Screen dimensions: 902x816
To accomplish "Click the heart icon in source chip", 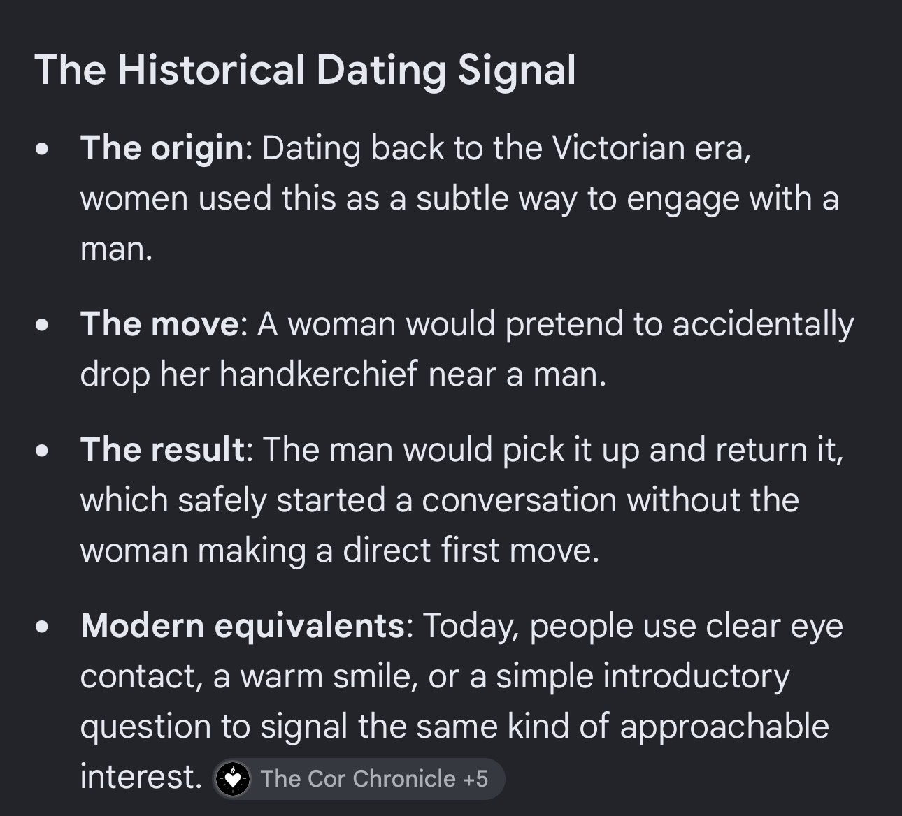I will [x=233, y=779].
